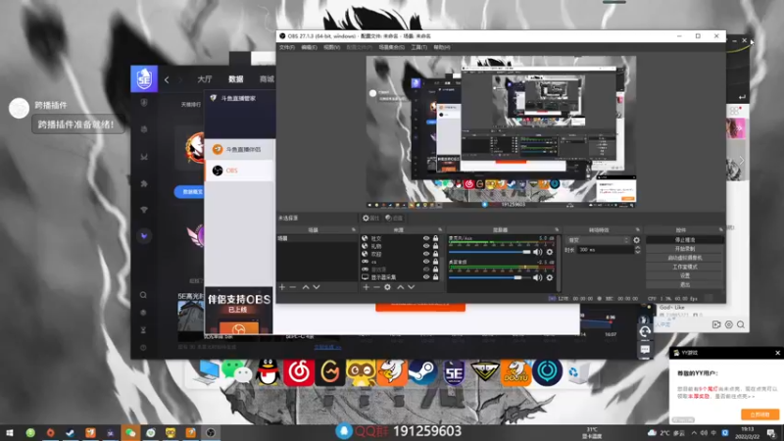Click the transition duration stepper arrows
Image resolution: width=784 pixels, height=441 pixels.
[638, 250]
